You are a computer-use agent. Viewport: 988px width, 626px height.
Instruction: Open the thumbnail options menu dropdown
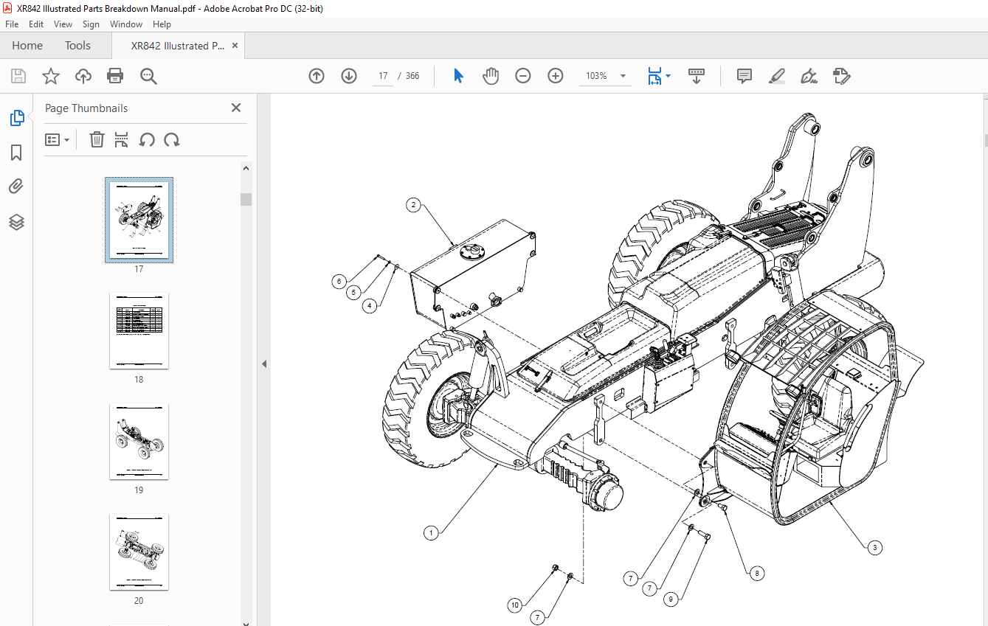57,139
